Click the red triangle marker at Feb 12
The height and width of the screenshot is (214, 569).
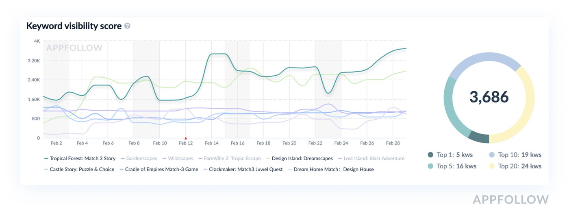[186, 138]
